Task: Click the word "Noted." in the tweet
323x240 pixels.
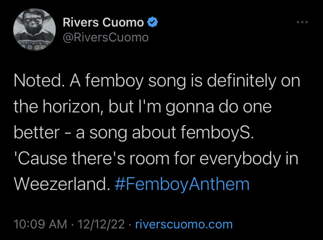Action: (x=34, y=81)
